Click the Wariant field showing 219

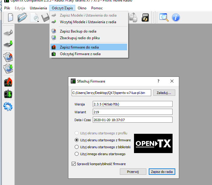[132, 112]
